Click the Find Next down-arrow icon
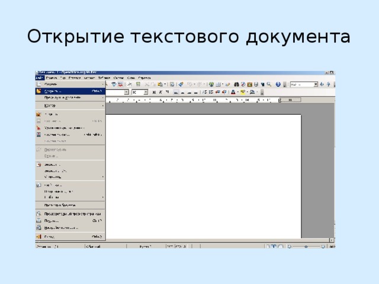379x284 pixels. [x=322, y=84]
